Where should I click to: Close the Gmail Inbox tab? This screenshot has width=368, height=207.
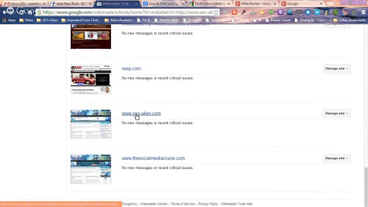point(44,4)
